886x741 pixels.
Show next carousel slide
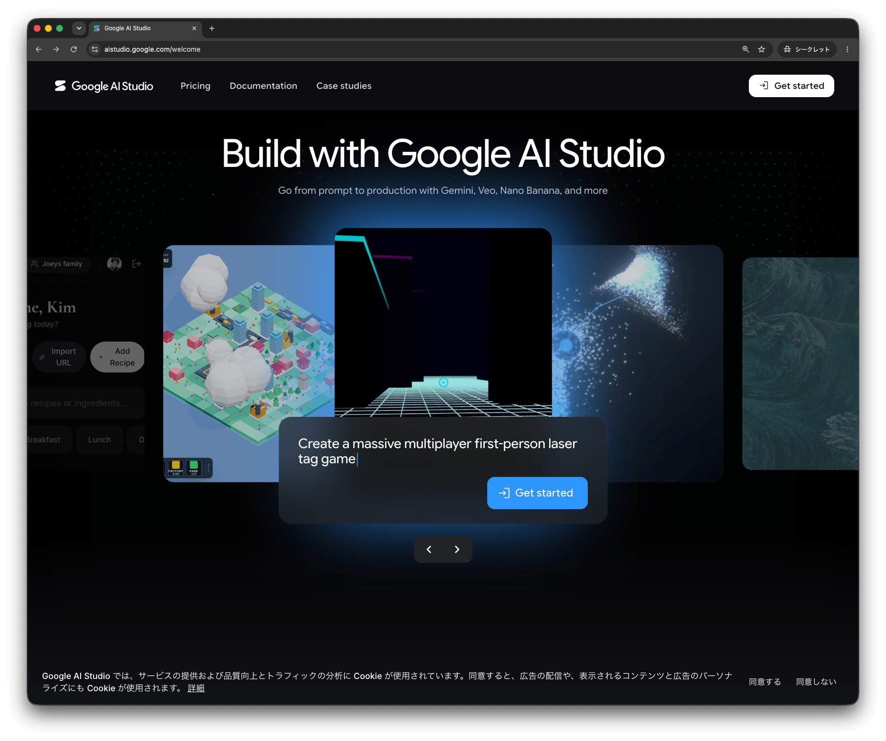[x=457, y=549]
